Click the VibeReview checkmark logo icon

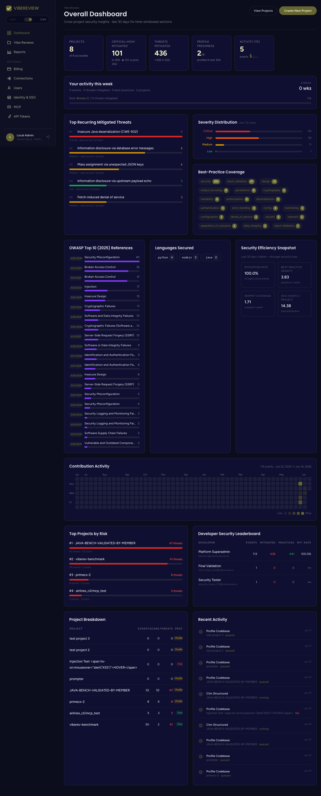coord(9,8)
